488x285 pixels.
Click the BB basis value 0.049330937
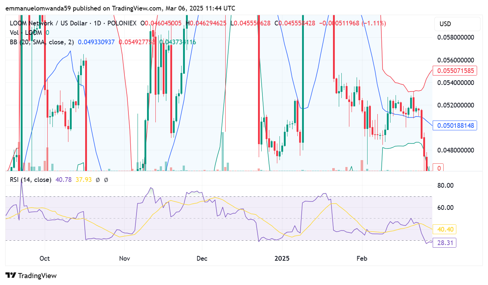click(96, 42)
